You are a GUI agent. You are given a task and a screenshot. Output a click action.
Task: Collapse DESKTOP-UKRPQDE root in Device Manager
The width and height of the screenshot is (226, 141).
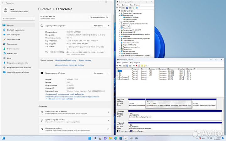coord(117,11)
